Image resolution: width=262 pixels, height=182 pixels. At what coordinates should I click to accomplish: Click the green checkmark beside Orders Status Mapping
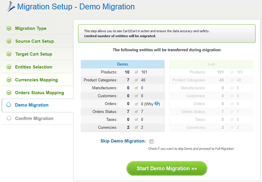[9, 93]
